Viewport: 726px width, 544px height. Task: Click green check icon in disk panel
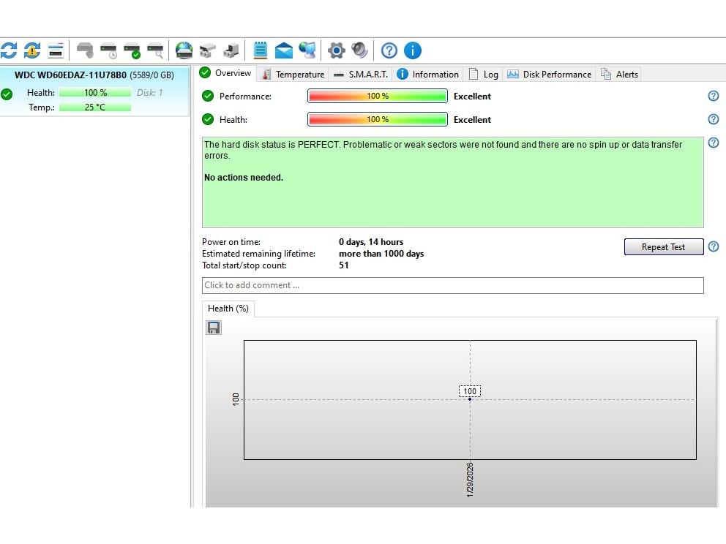(7, 94)
